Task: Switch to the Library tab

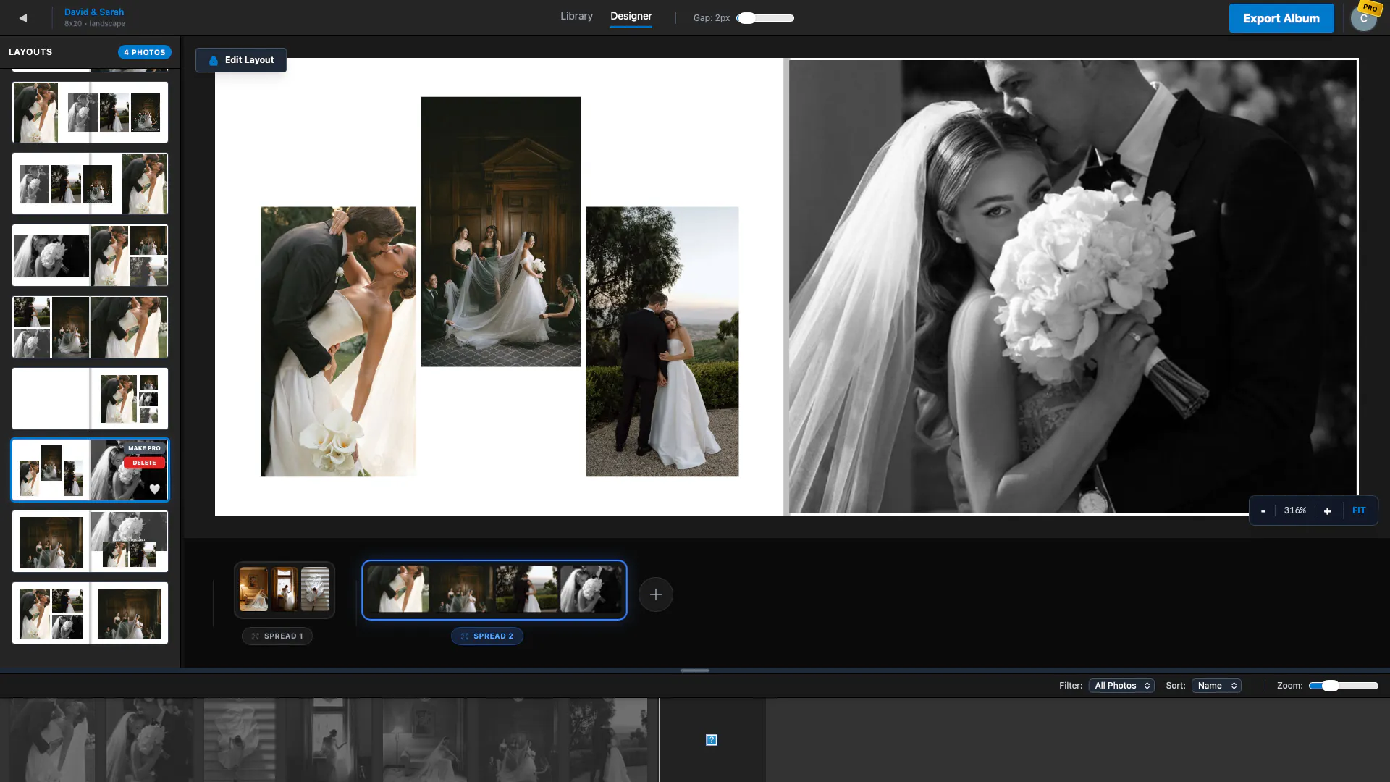Action: tap(576, 16)
